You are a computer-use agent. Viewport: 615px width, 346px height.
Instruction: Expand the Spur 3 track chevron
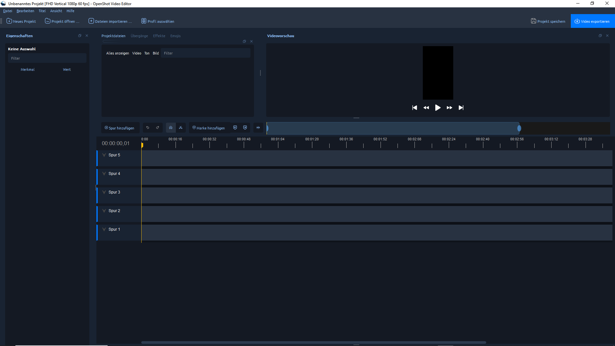tap(104, 192)
